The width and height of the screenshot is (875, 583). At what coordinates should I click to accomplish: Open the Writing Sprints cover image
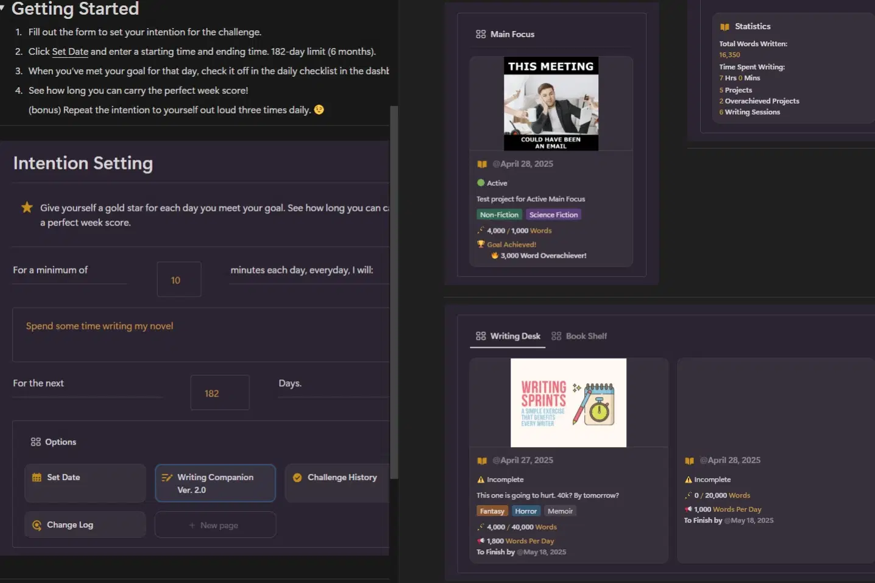pos(568,403)
